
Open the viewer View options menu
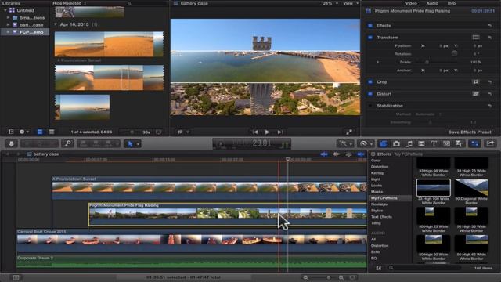click(350, 3)
